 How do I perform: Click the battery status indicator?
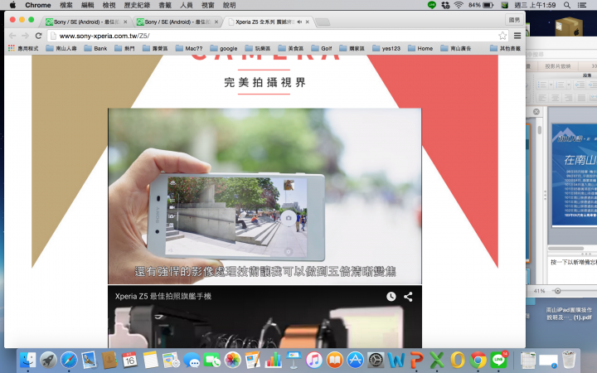coord(481,5)
